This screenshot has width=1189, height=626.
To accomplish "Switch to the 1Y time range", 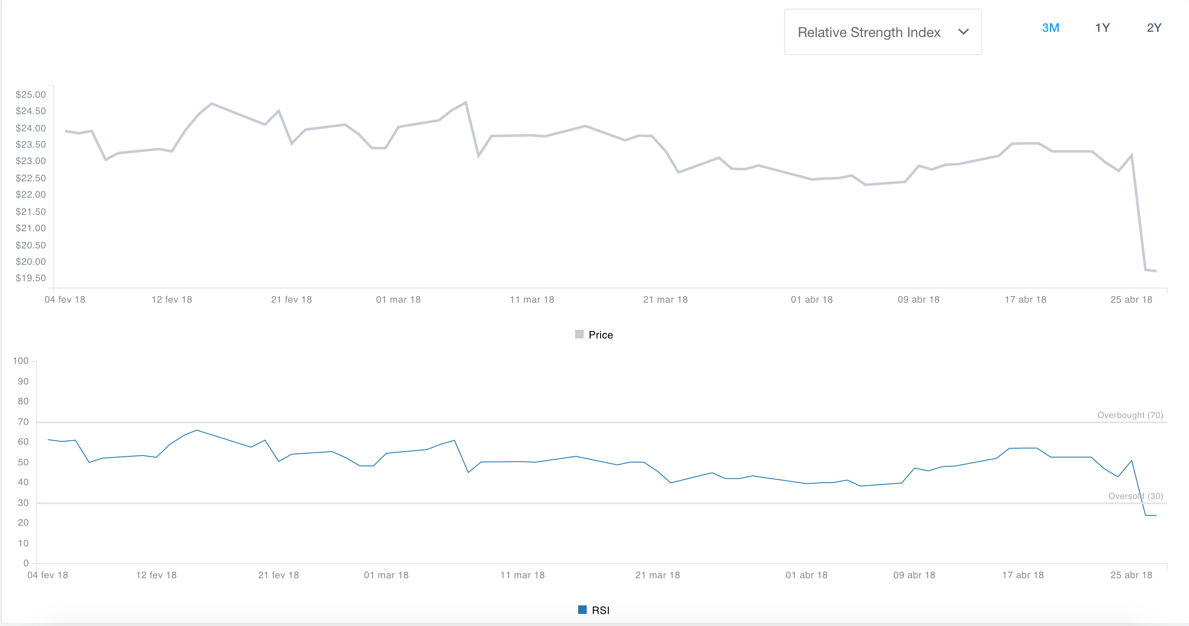I will [x=1102, y=28].
